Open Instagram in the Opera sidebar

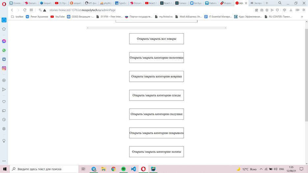(x=4, y=68)
